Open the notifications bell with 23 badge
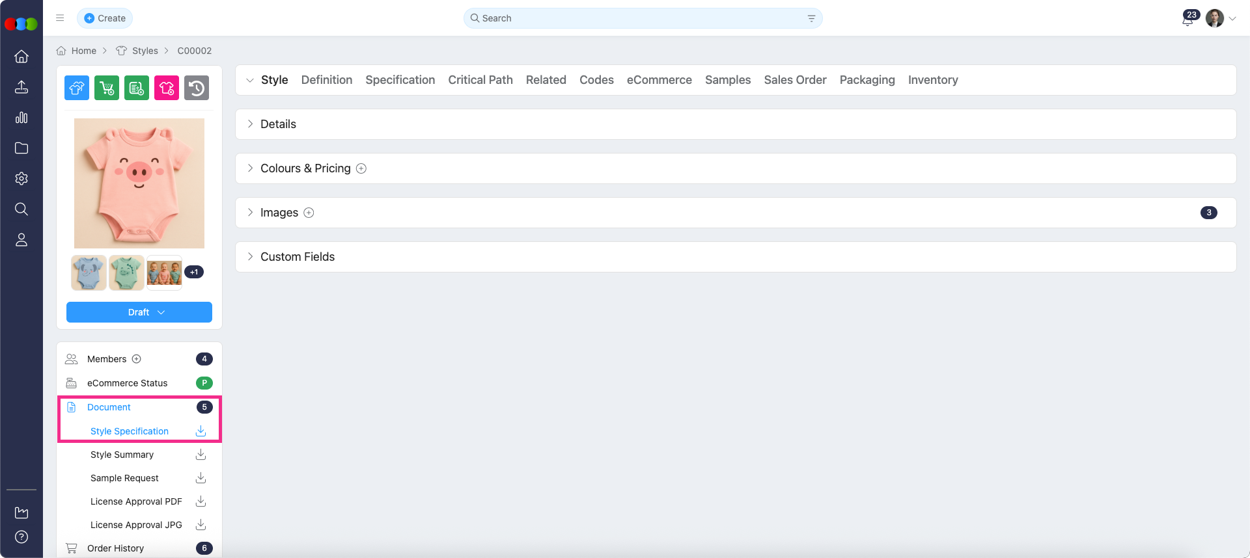 pyautogui.click(x=1187, y=19)
